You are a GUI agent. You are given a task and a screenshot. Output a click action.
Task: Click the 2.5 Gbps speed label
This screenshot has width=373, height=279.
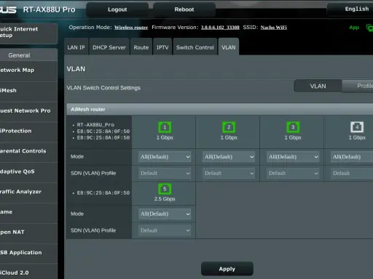(165, 199)
